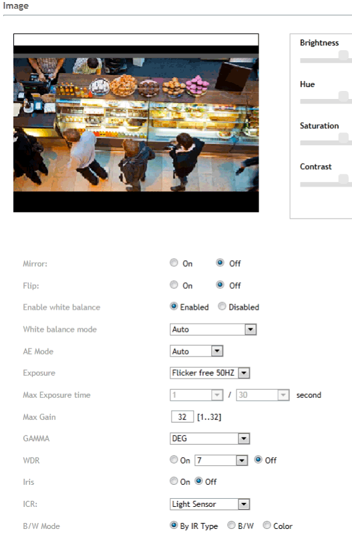
Task: Choose B/W option for B/W Mode
Action: (x=232, y=525)
